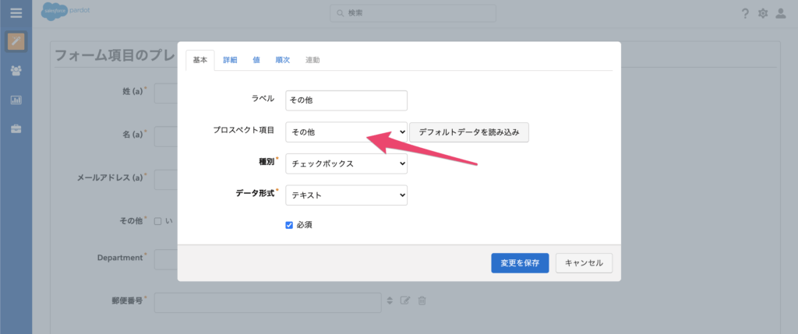This screenshot has width=798, height=334.
Task: Open the Admin briefcase sidebar icon
Action: pos(16,128)
